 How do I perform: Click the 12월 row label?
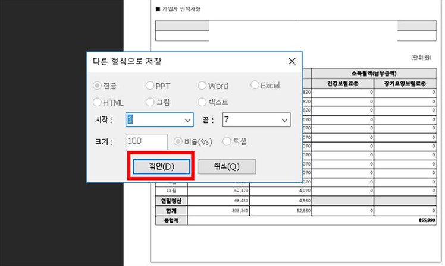pos(171,191)
